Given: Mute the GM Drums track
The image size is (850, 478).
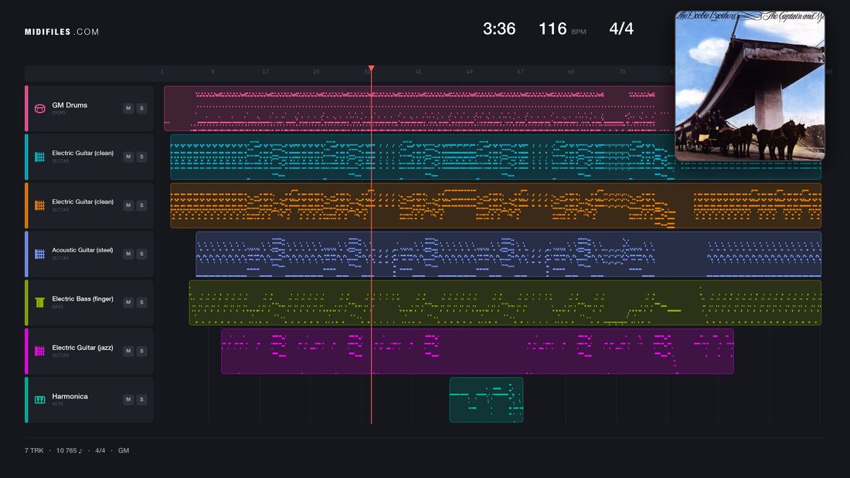Looking at the screenshot, I should [128, 108].
